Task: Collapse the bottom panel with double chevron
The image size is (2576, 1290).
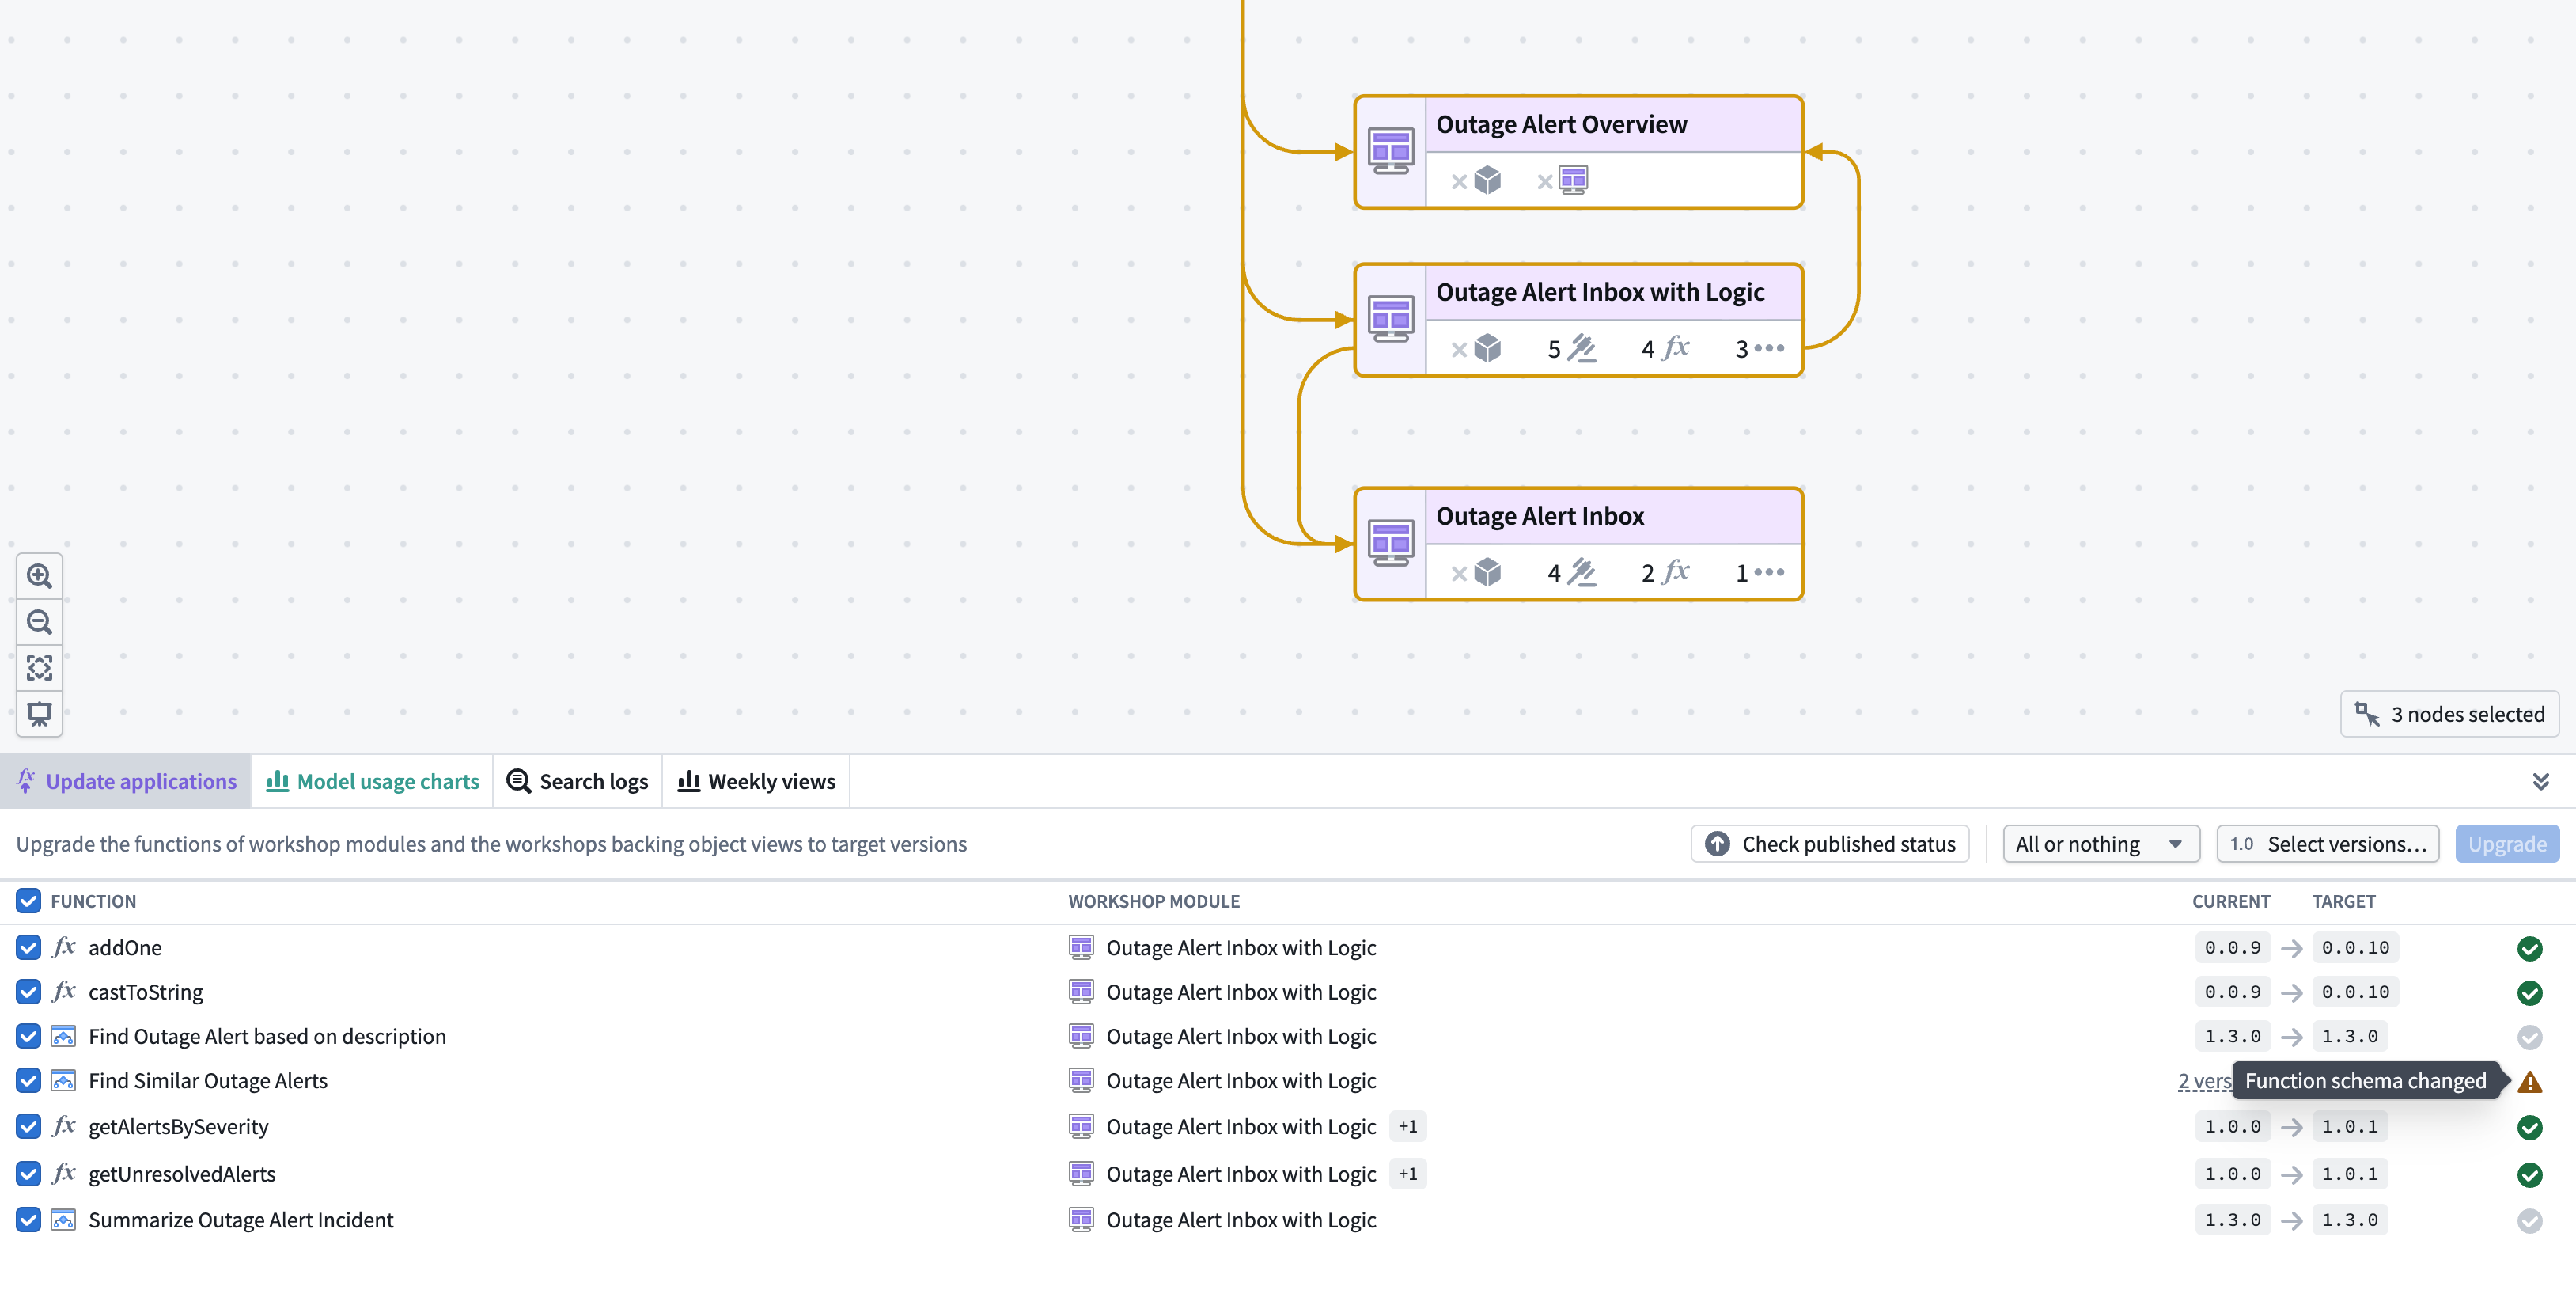Action: point(2540,782)
